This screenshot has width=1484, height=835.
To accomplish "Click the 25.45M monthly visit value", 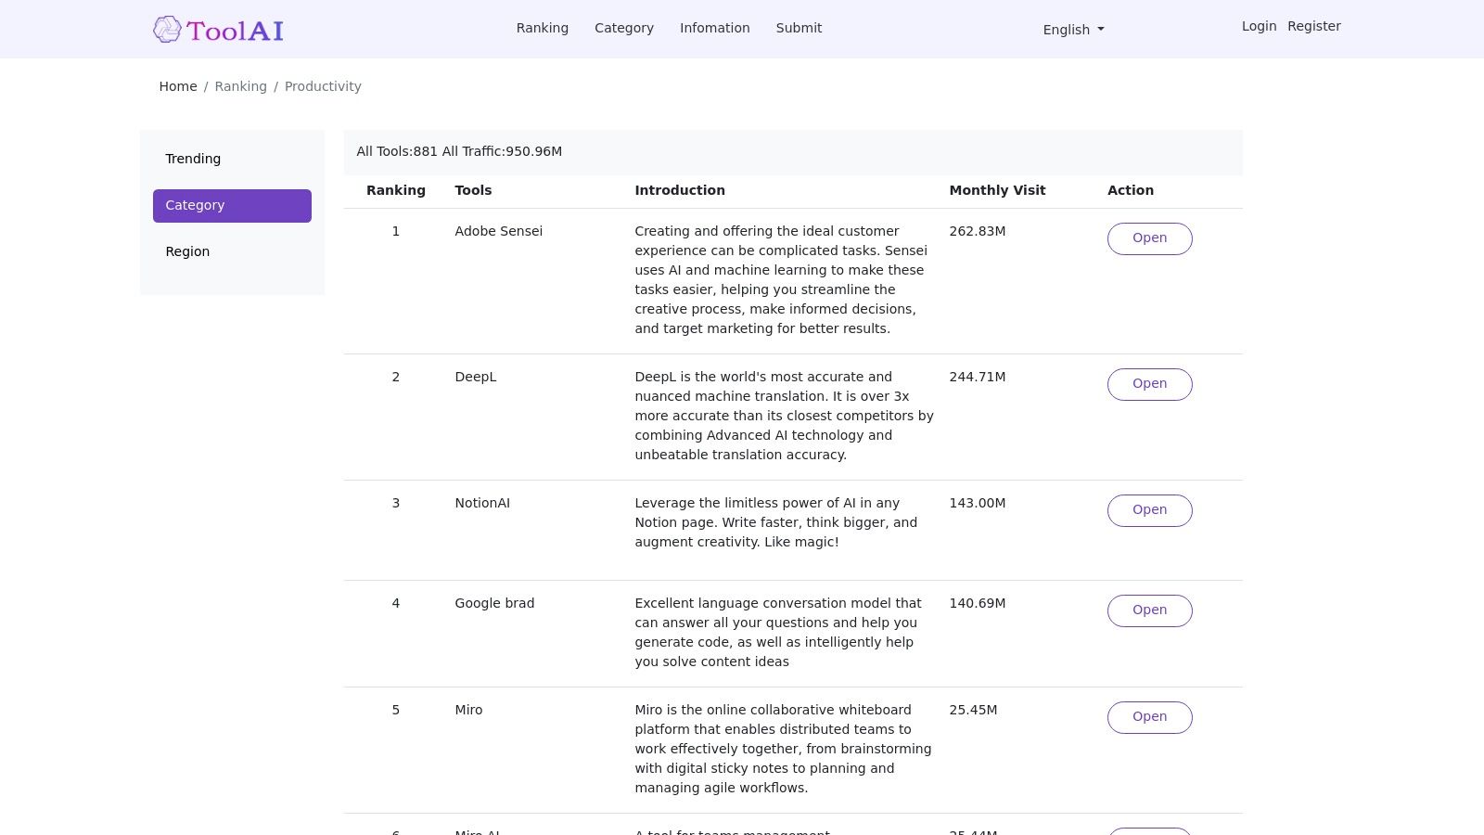I will click(973, 710).
